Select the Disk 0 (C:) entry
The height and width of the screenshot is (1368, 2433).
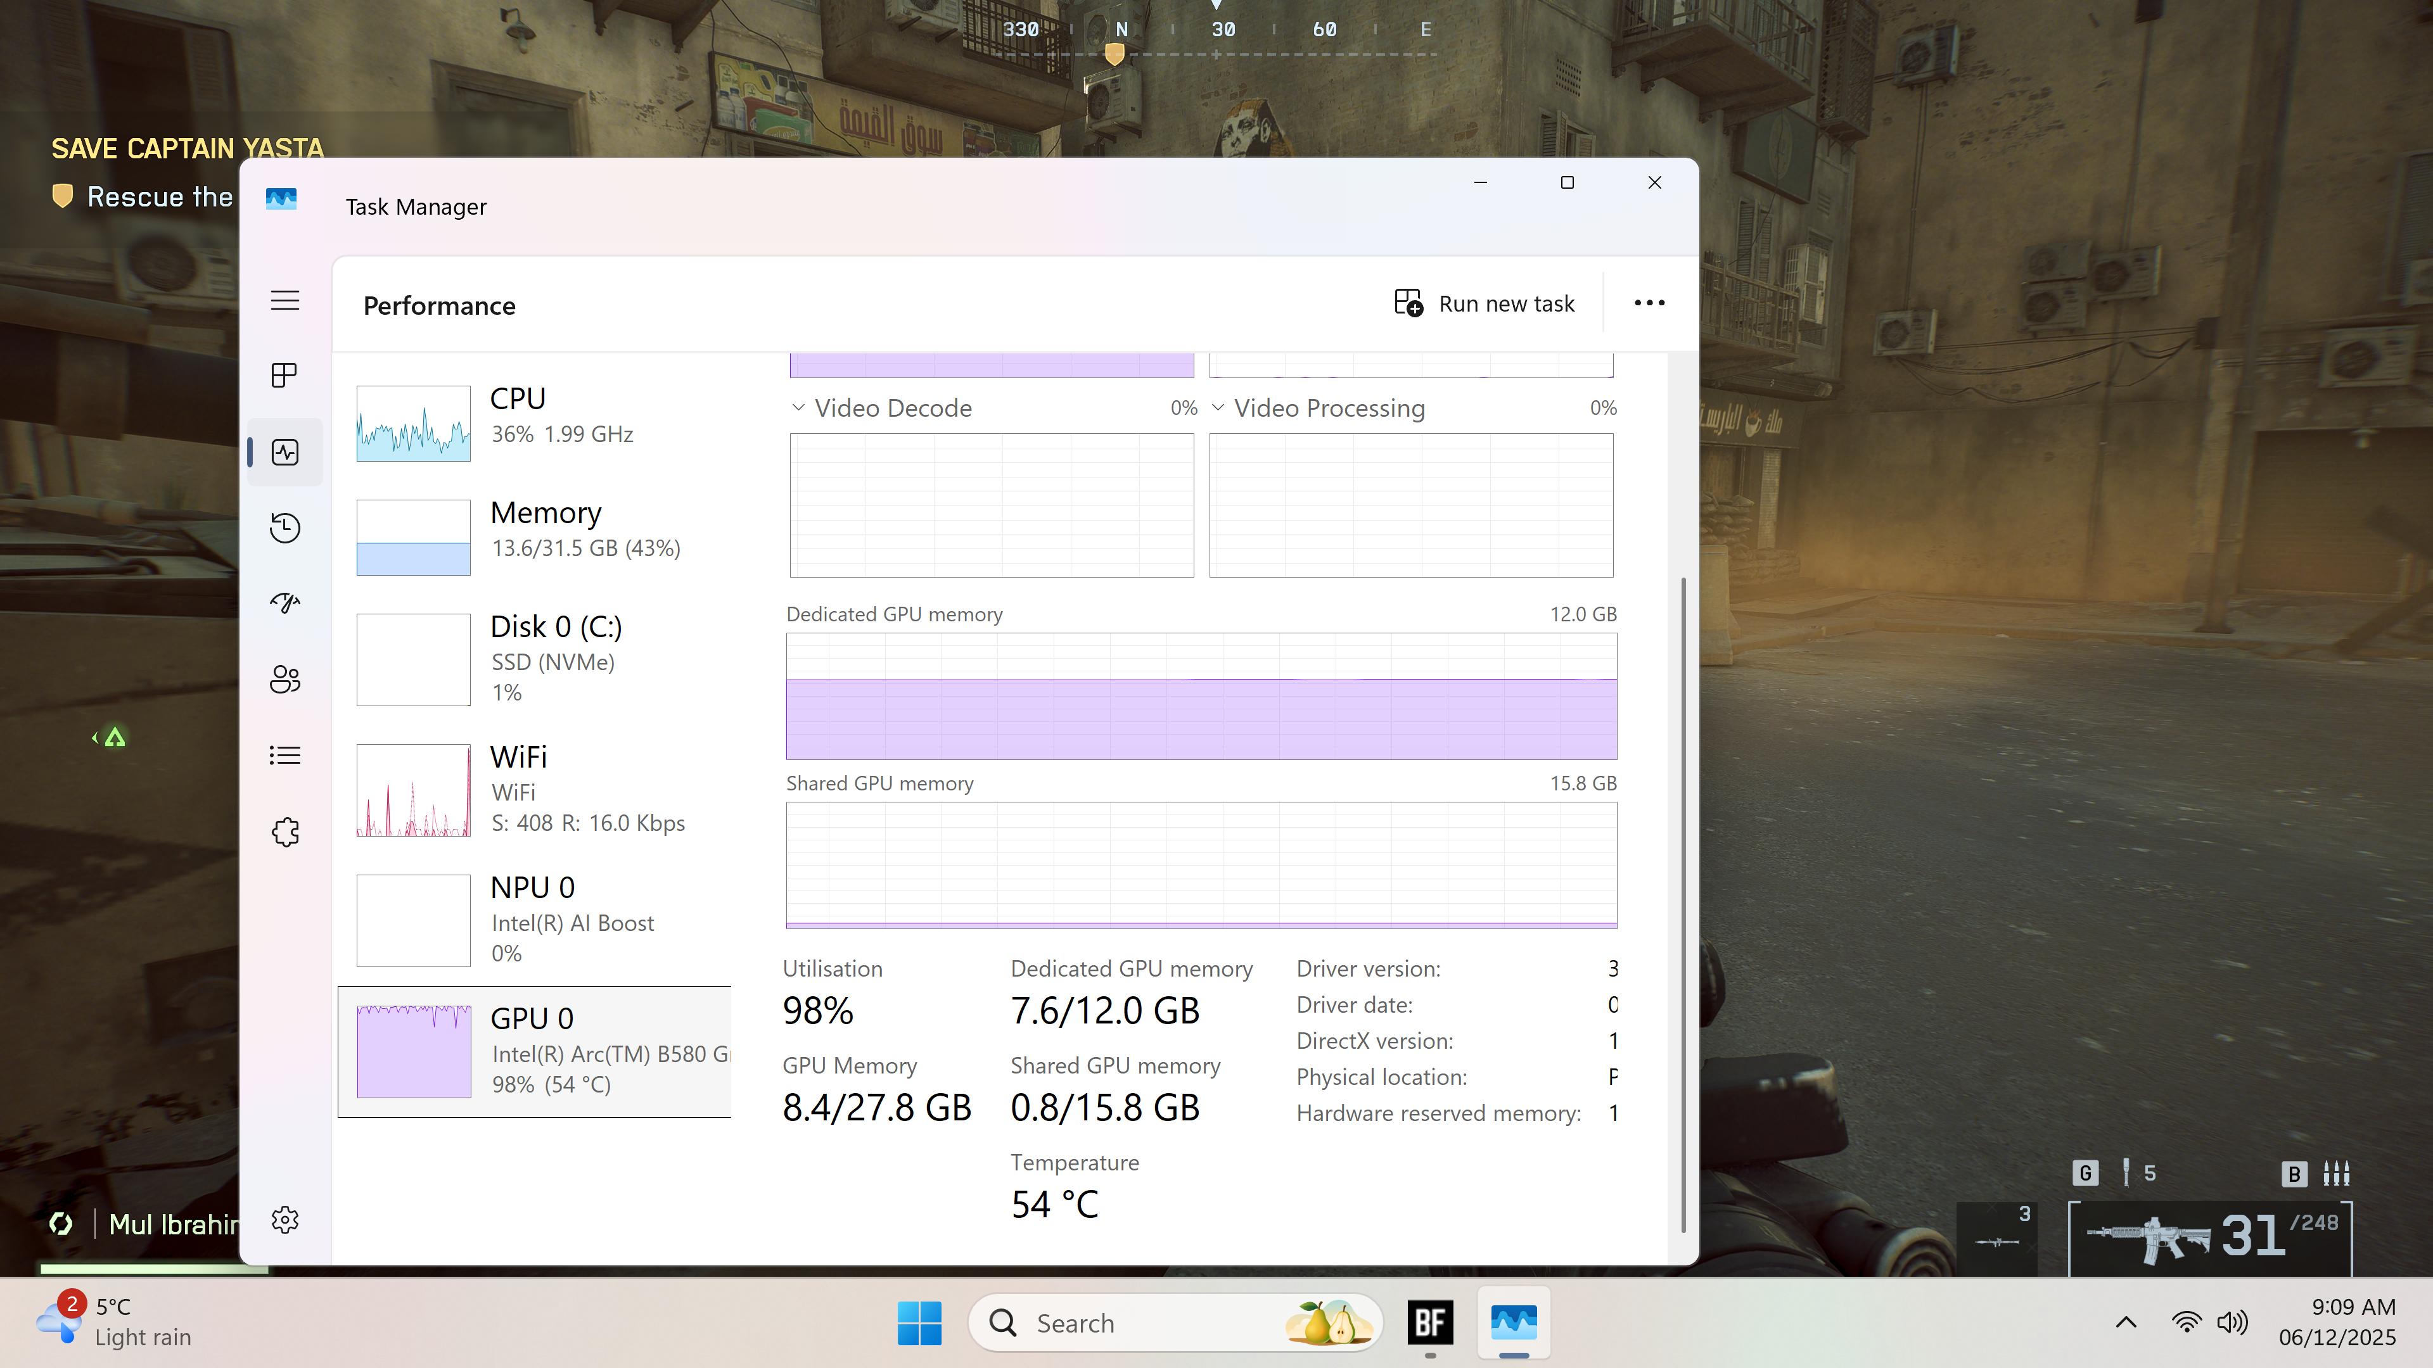point(535,659)
